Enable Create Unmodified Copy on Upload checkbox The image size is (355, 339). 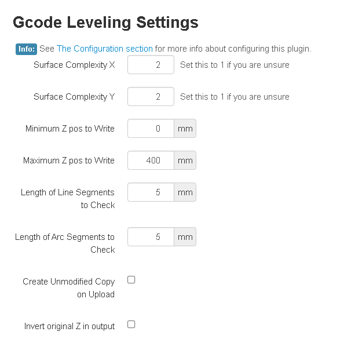pyautogui.click(x=131, y=280)
